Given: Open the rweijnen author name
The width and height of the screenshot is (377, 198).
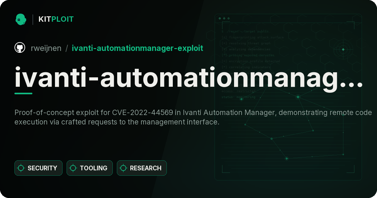Looking at the screenshot, I should point(46,48).
